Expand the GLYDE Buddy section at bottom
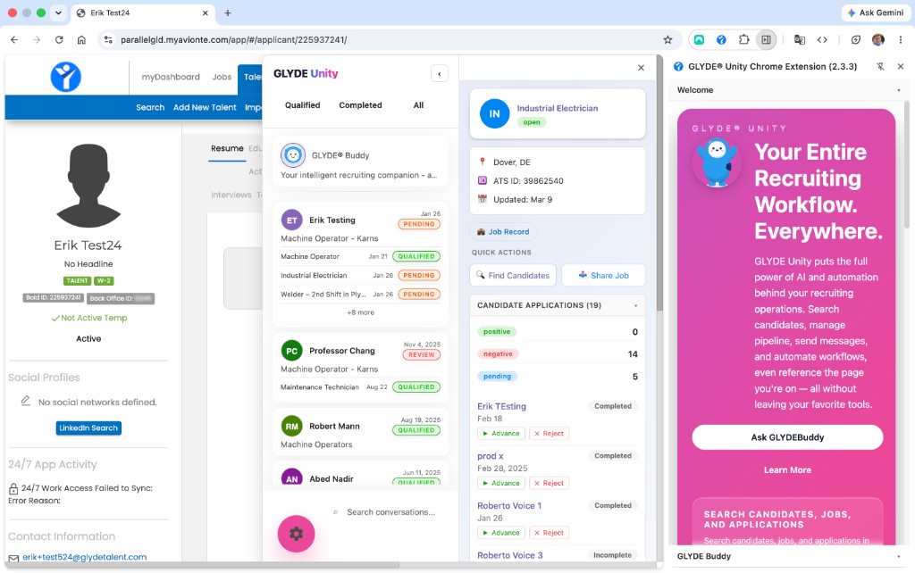The height and width of the screenshot is (573, 915). point(898,556)
